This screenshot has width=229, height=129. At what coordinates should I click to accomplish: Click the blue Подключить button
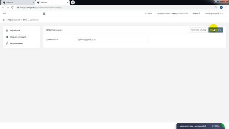tap(216, 30)
